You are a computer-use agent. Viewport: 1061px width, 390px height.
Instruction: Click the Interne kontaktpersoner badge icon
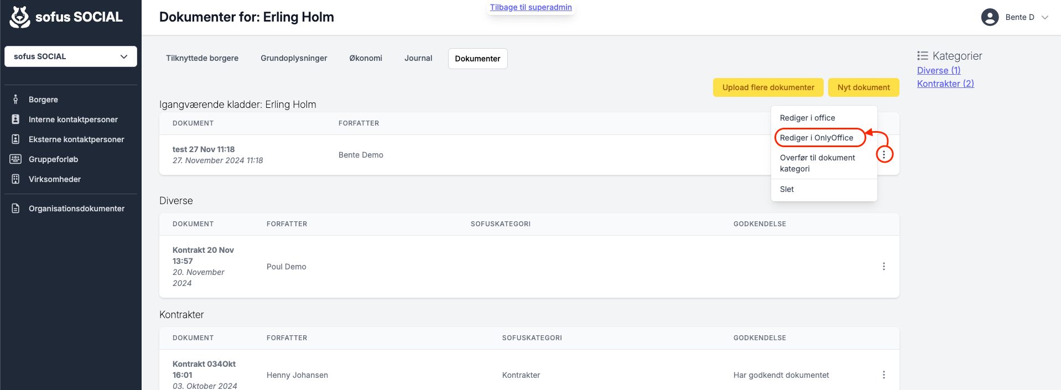(15, 119)
